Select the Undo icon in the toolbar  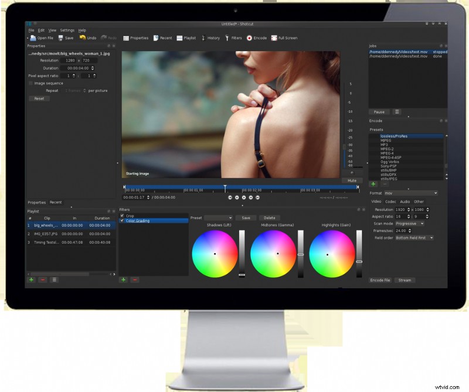(87, 38)
